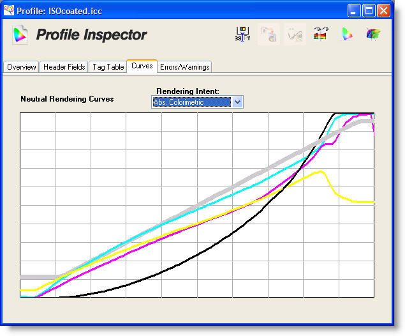This screenshot has width=405, height=336.
Task: Maximize the Profile Inspector window
Action: pos(369,11)
